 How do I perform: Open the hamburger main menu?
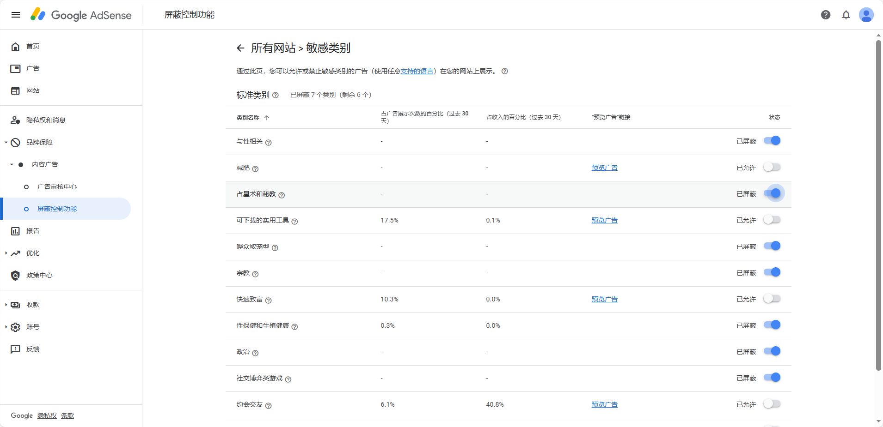16,15
